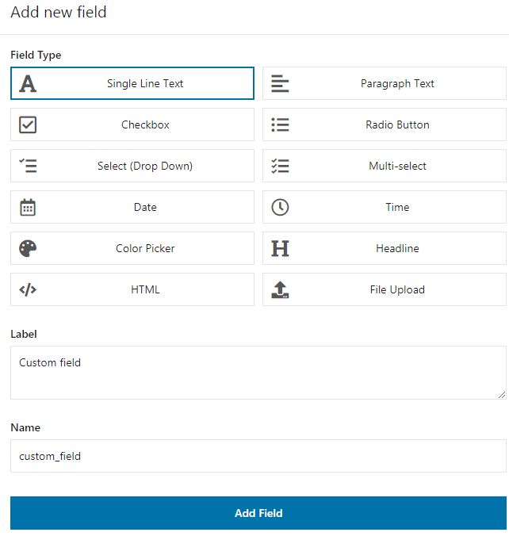509x536 pixels.
Task: Click the Paragraph Text lines icon
Action: pos(280,84)
